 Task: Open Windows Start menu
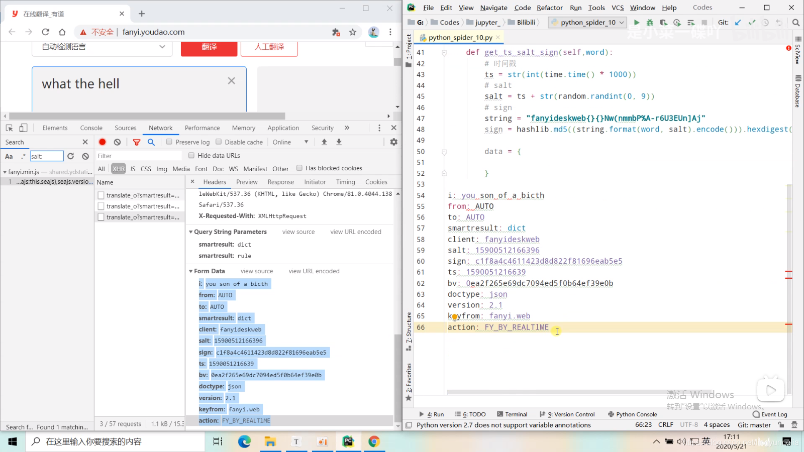(13, 442)
